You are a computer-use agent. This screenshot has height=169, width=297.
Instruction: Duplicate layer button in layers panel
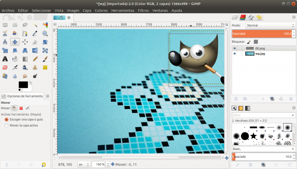[x=272, y=99]
